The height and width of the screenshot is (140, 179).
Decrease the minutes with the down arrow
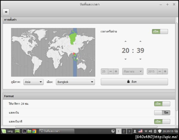[141, 59]
